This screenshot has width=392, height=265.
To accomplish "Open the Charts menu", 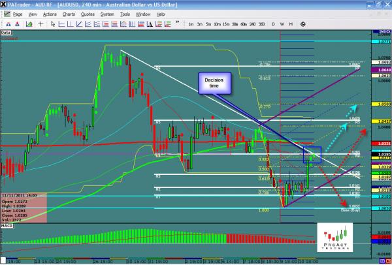I will click(x=69, y=14).
